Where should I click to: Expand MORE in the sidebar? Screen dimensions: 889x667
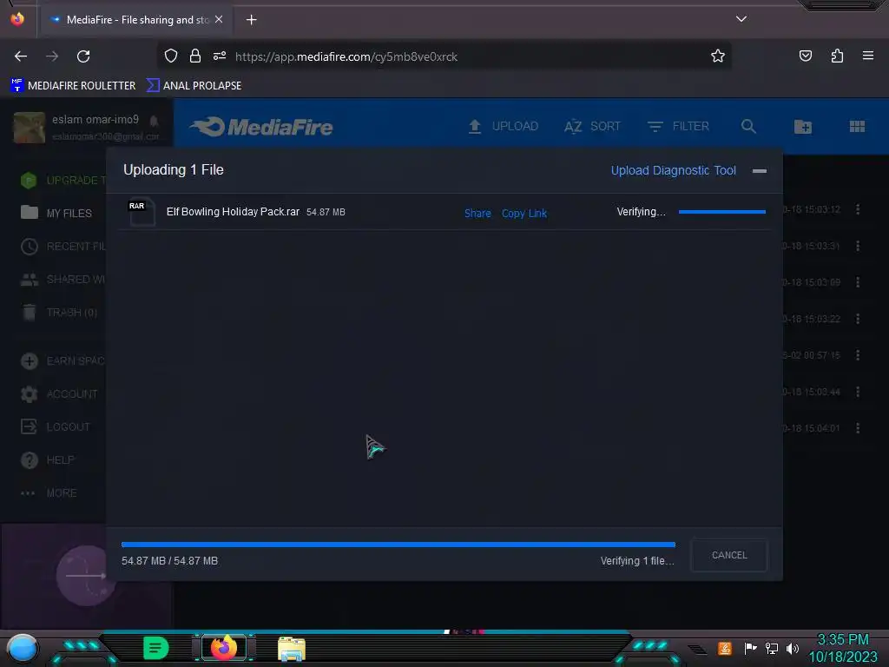coord(49,493)
